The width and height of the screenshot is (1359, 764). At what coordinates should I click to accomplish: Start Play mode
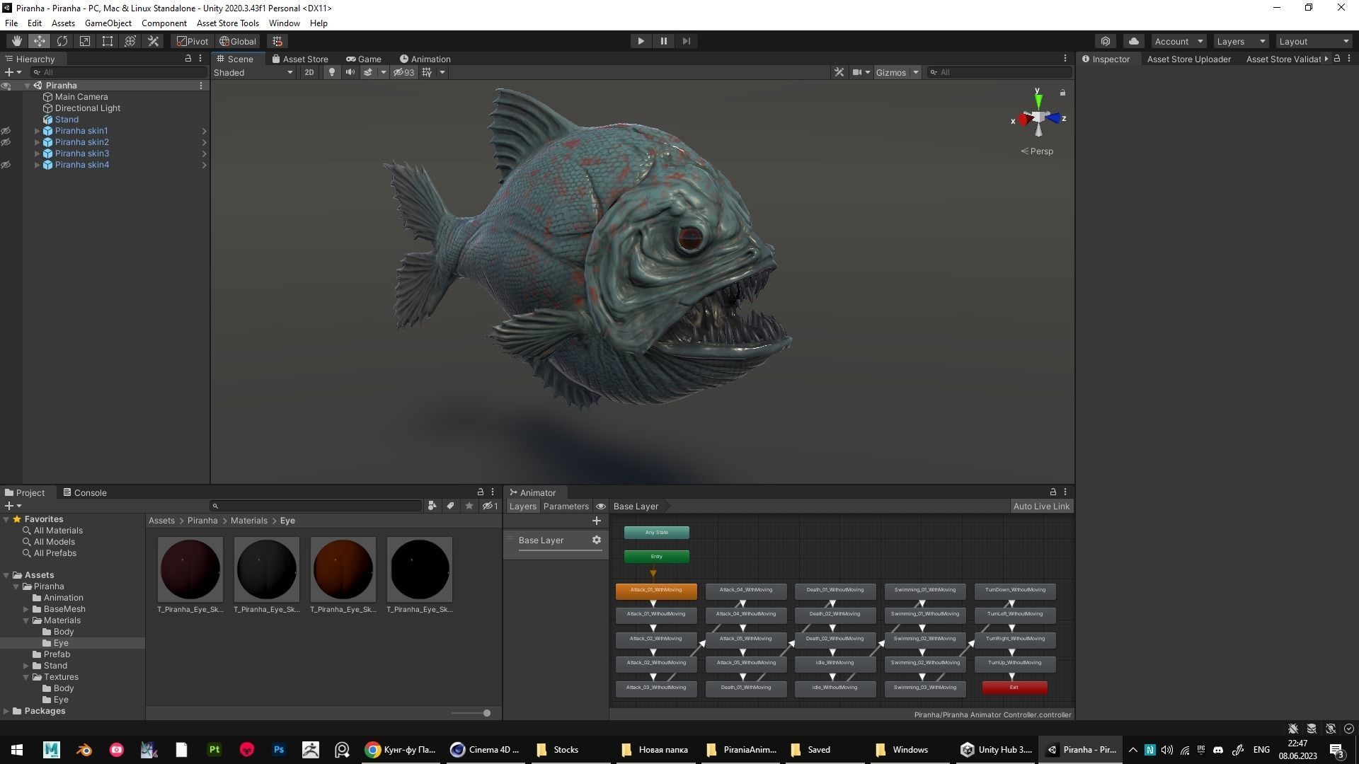[641, 41]
